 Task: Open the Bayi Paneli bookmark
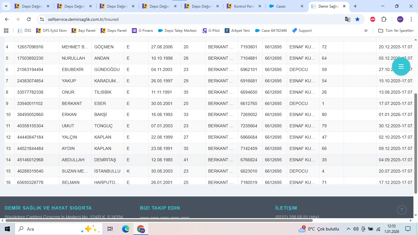point(84,31)
